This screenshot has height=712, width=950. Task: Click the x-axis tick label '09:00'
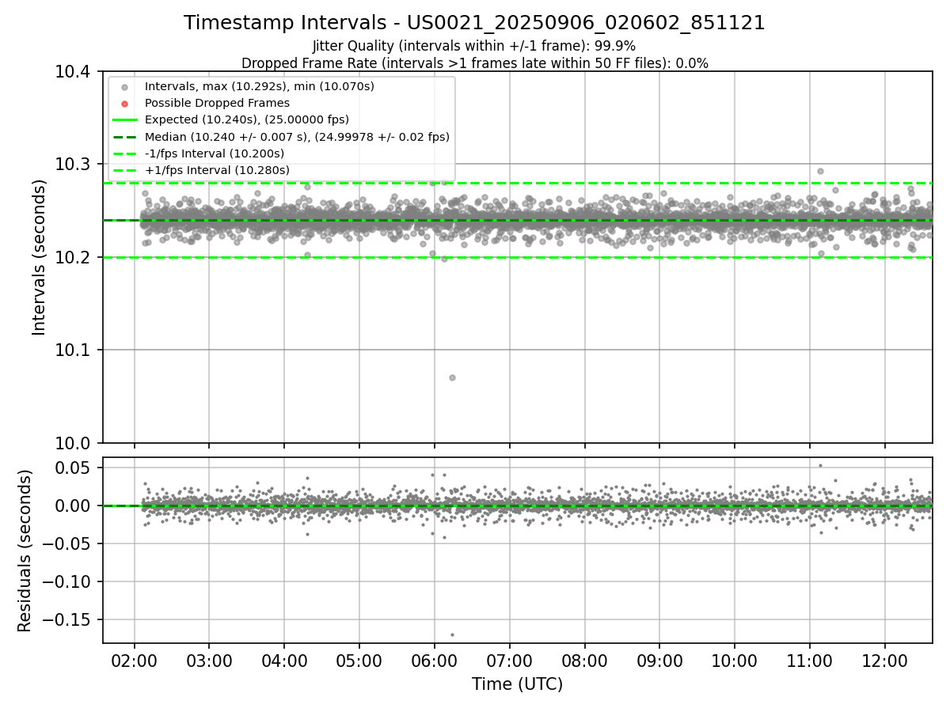point(659,661)
